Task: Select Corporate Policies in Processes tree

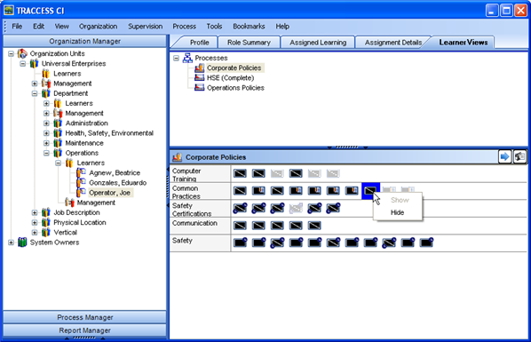Action: point(234,68)
